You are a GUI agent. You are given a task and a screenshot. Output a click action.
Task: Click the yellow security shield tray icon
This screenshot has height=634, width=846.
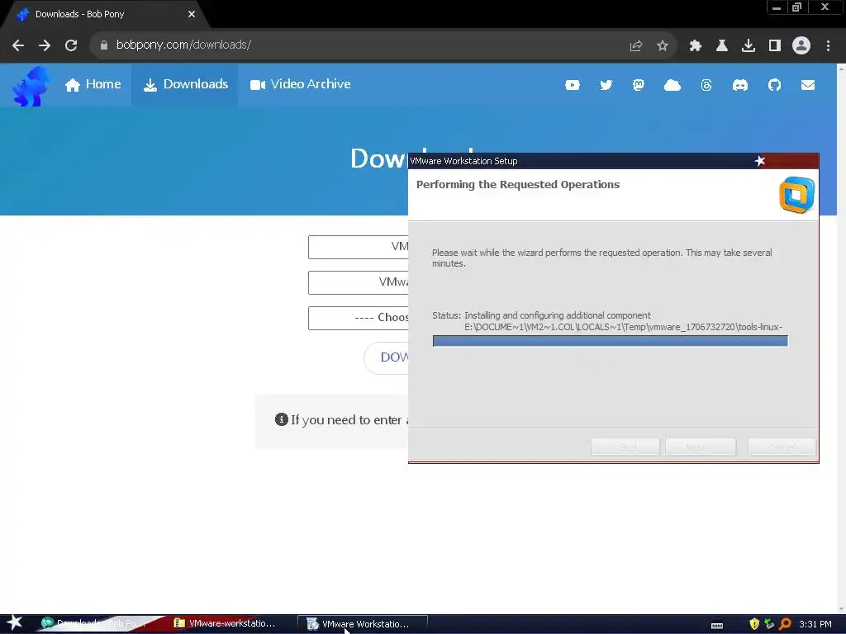pyautogui.click(x=754, y=624)
